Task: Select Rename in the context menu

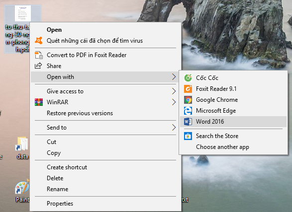Action: tap(57, 189)
